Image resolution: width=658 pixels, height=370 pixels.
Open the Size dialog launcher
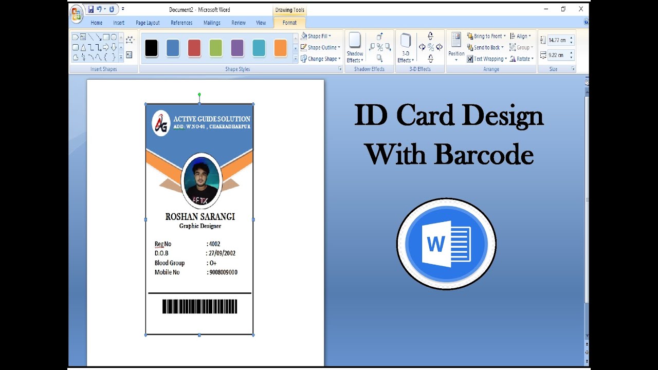tap(573, 69)
